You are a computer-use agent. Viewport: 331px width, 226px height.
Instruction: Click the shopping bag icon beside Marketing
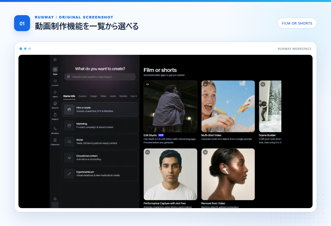69,125
